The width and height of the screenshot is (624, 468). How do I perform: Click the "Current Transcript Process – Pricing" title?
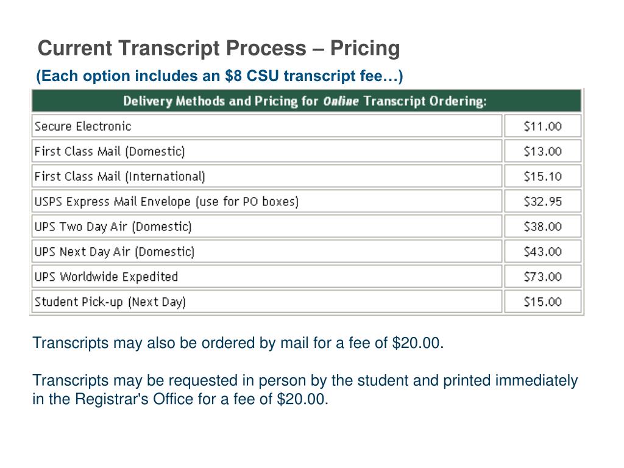[218, 48]
